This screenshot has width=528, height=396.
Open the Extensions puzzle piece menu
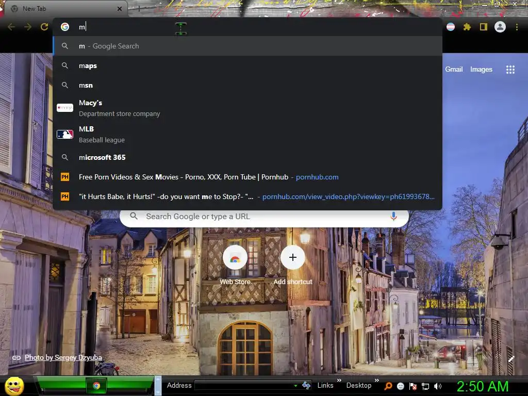pos(467,27)
